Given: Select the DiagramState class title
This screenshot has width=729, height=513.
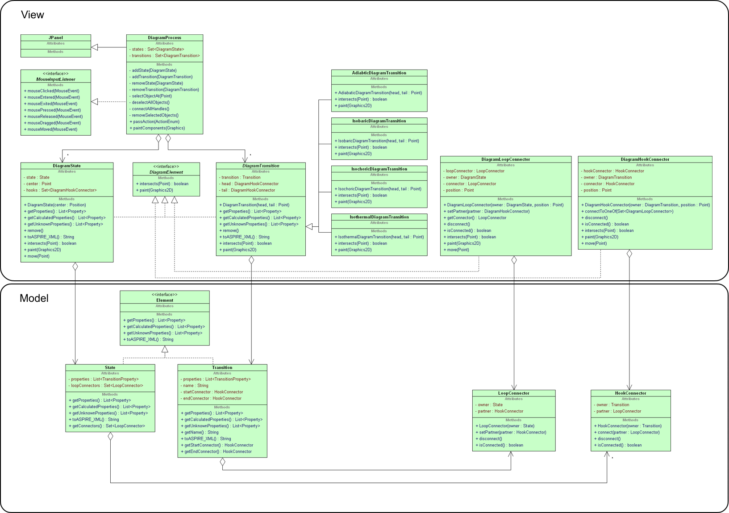Looking at the screenshot, I should click(67, 166).
